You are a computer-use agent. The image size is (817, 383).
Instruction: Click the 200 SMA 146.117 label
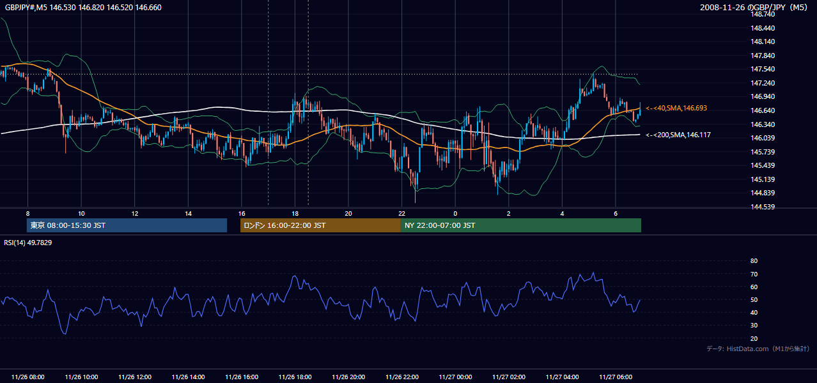(x=678, y=135)
